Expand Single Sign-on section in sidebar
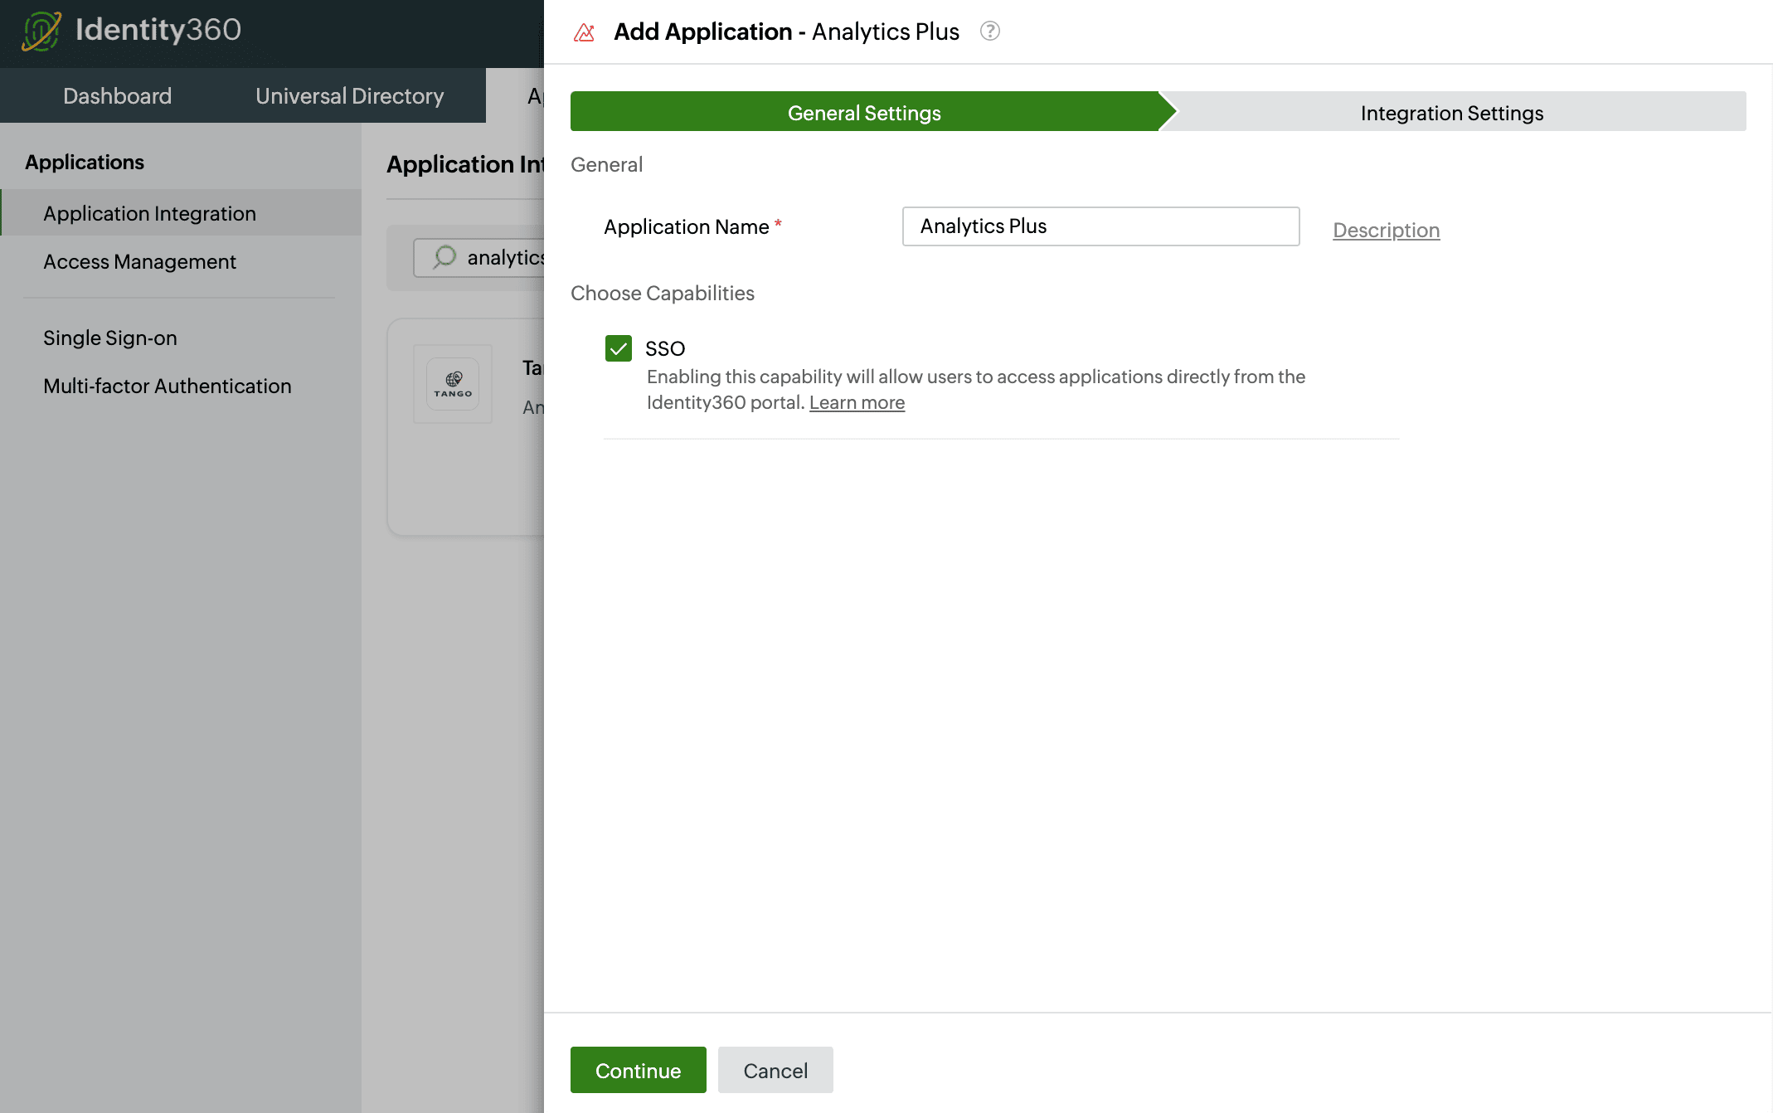Screen dimensions: 1773x1113 coord(109,335)
